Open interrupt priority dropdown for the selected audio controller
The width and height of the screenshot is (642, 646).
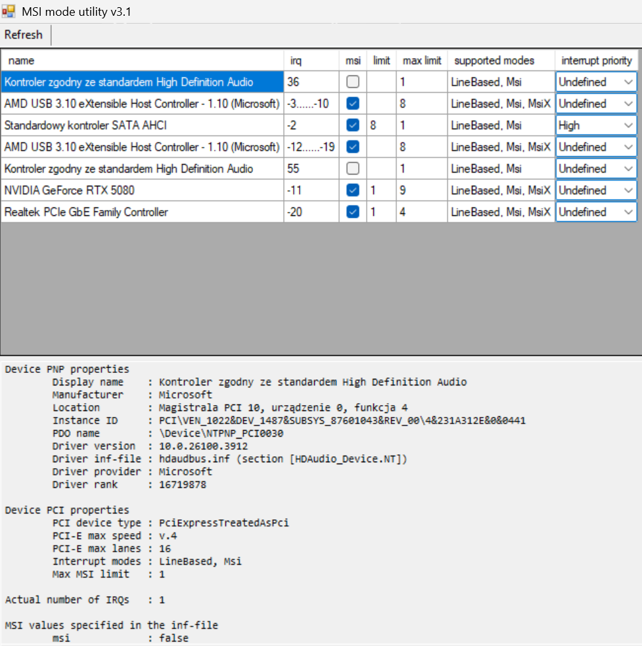pos(628,82)
